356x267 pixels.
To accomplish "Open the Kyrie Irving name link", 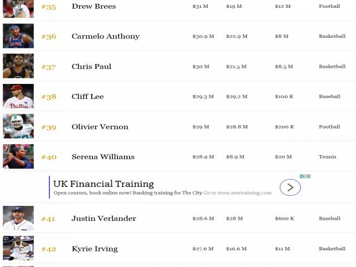I will coord(95,249).
